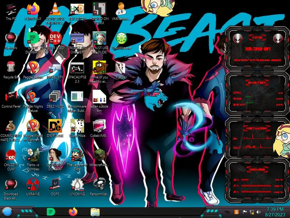Image resolution: width=290 pixels, height=218 pixels.
Task: Click the Start orb button
Action: click(x=7, y=212)
